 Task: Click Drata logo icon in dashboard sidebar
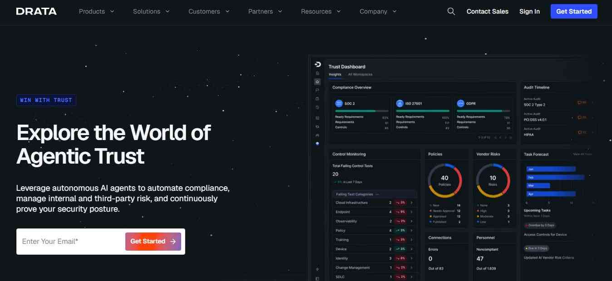[x=318, y=64]
